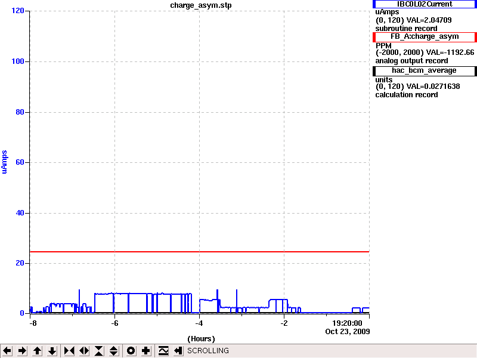Zoom in vertically using hourglass icon
The height and width of the screenshot is (358, 477).
tap(99, 351)
